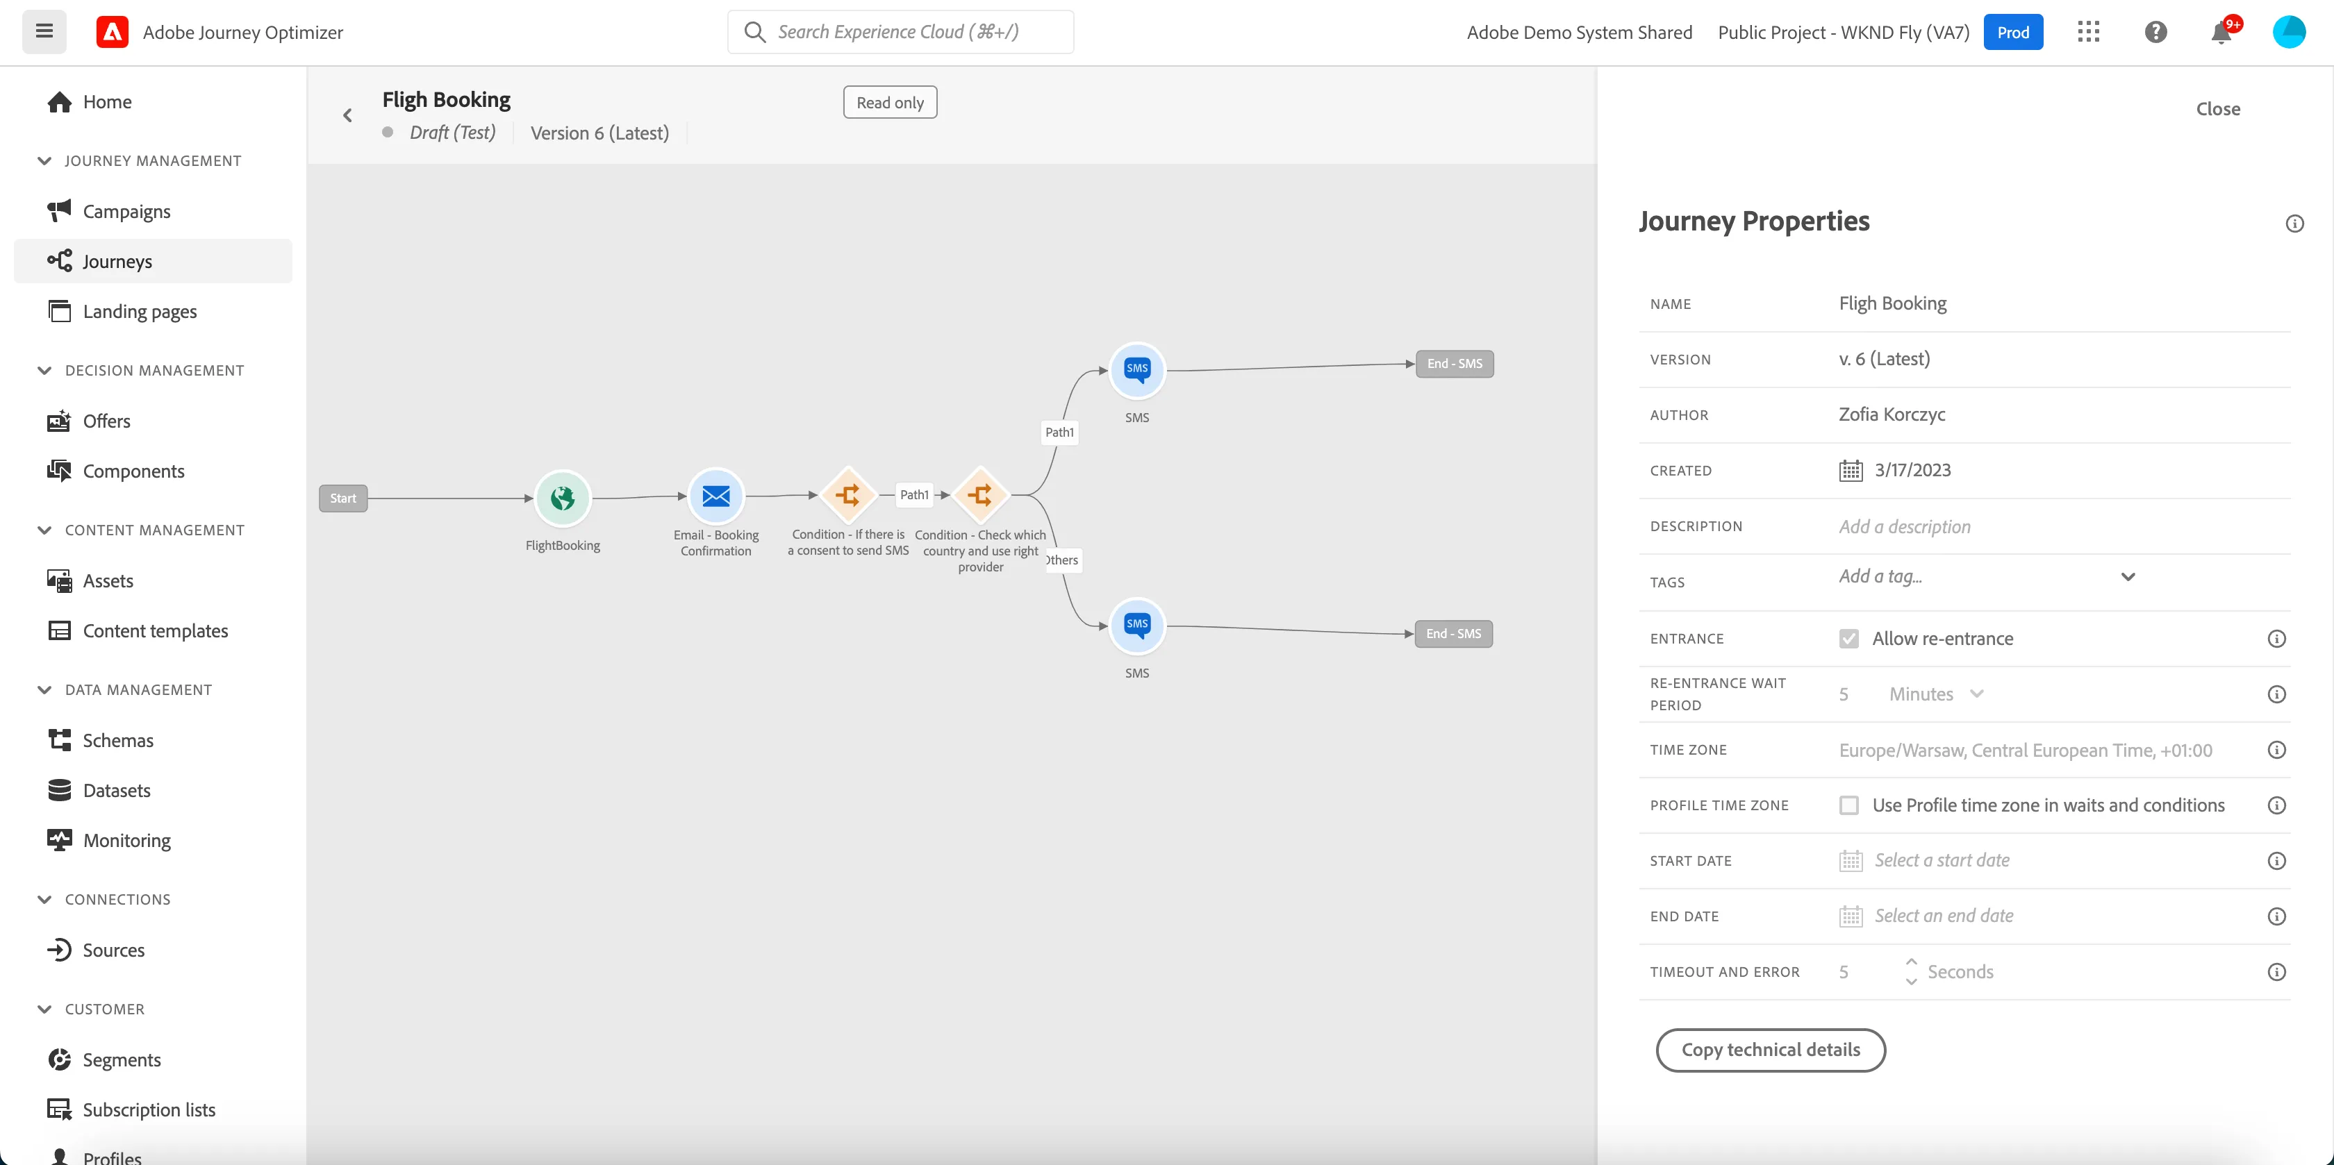Open the Start Date calendar icon

tap(1851, 861)
